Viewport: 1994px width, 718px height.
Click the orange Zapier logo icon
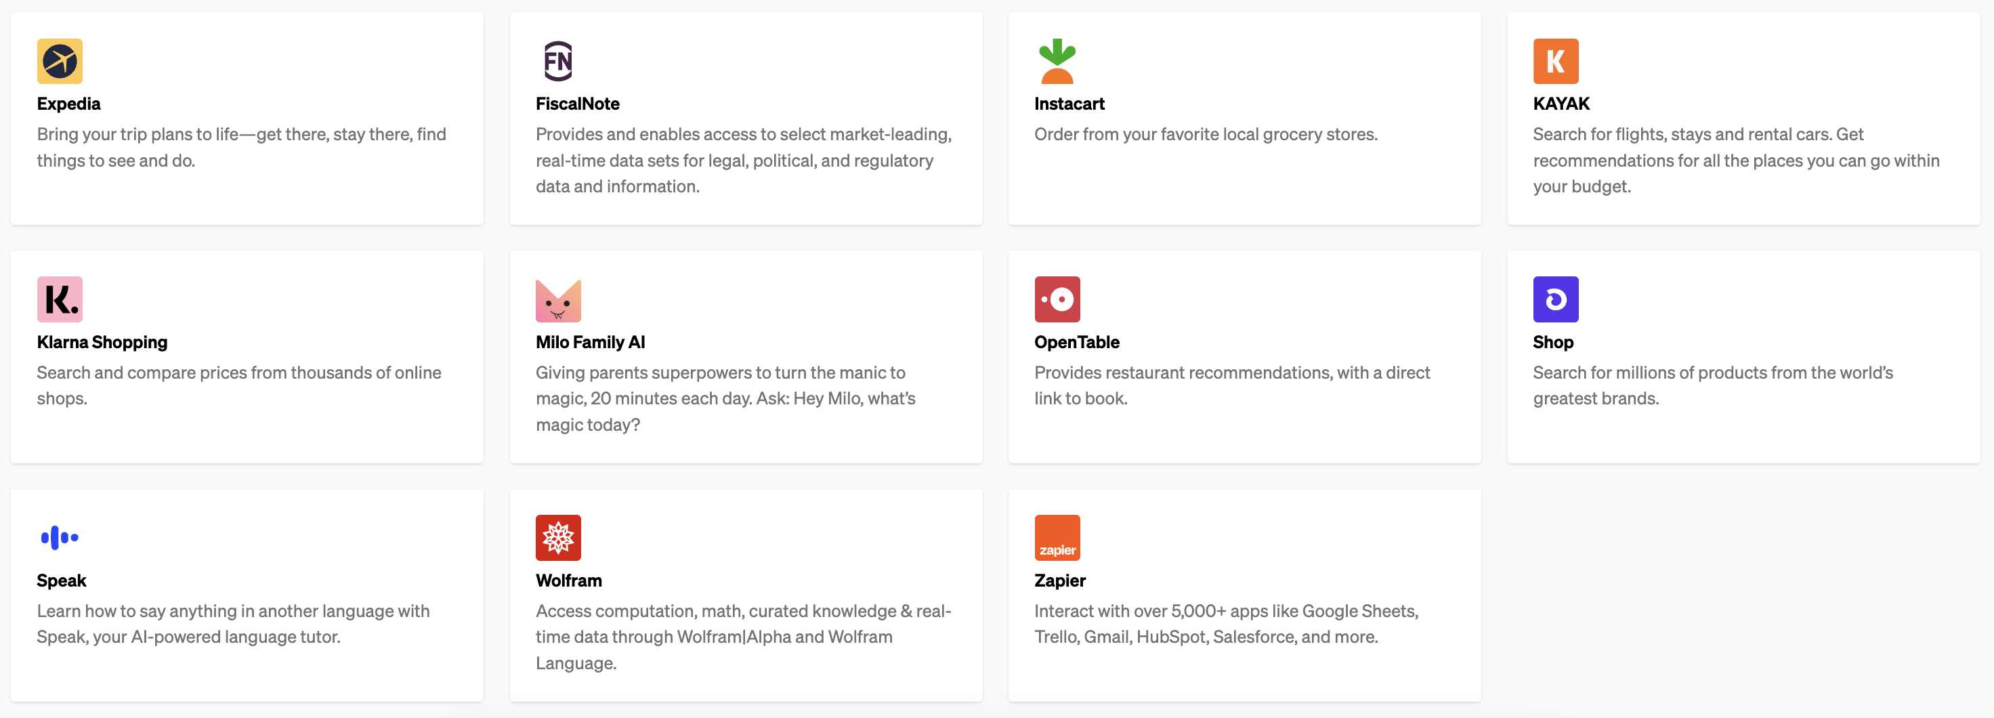[1057, 538]
